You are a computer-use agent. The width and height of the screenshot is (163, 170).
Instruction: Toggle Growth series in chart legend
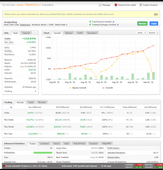coord(107,88)
